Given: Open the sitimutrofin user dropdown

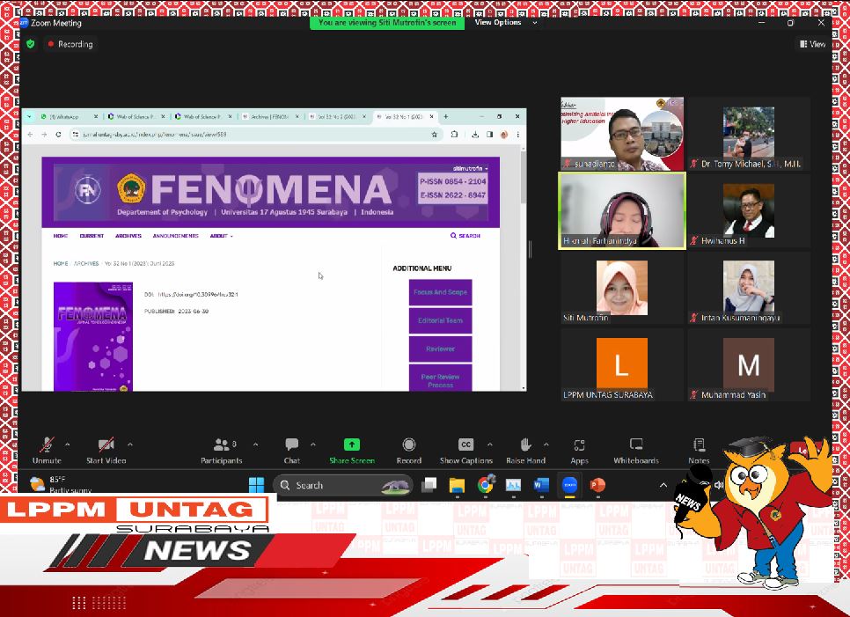Looking at the screenshot, I should 470,169.
